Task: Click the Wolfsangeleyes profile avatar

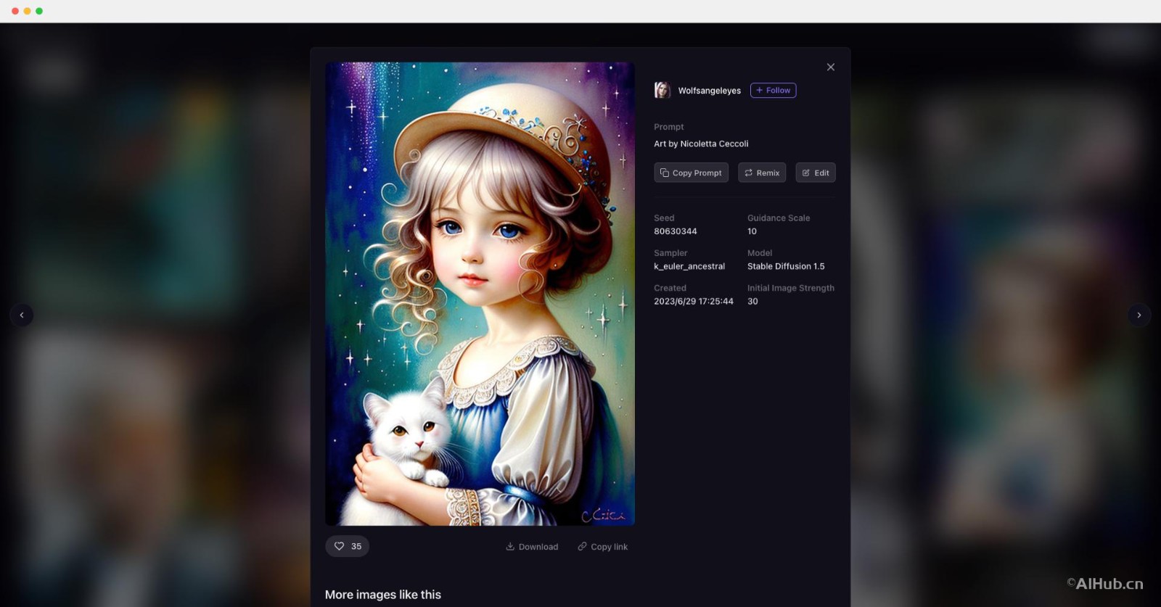Action: [x=662, y=90]
